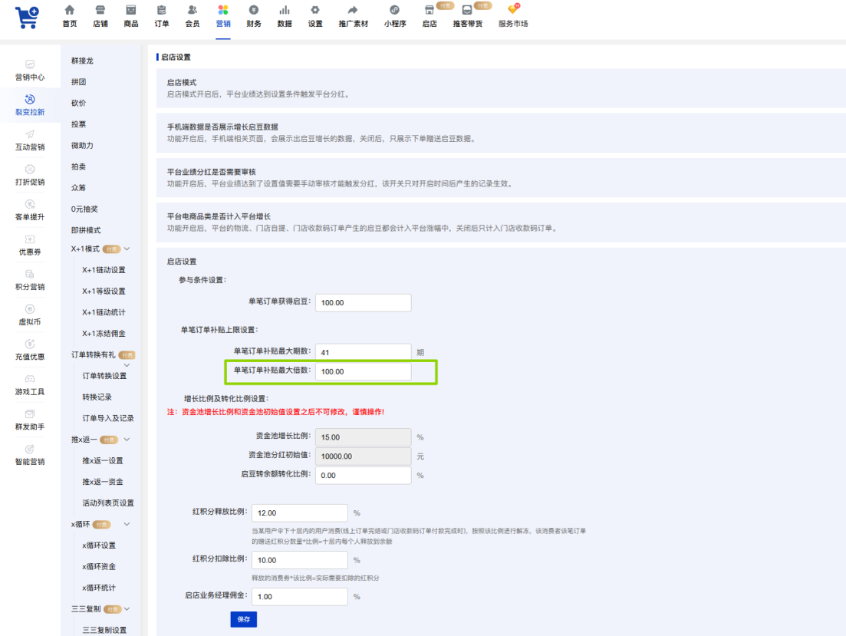Click the shopping cart logo
Viewport: 846px width, 636px height.
click(x=27, y=18)
